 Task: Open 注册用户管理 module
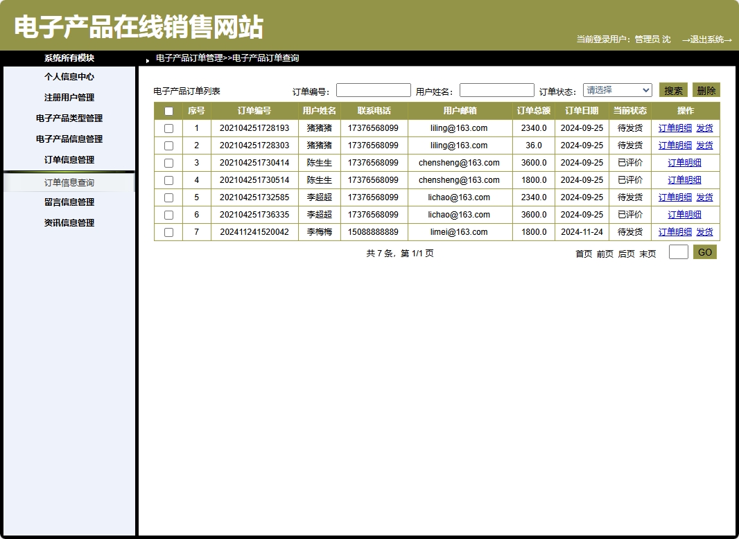69,97
